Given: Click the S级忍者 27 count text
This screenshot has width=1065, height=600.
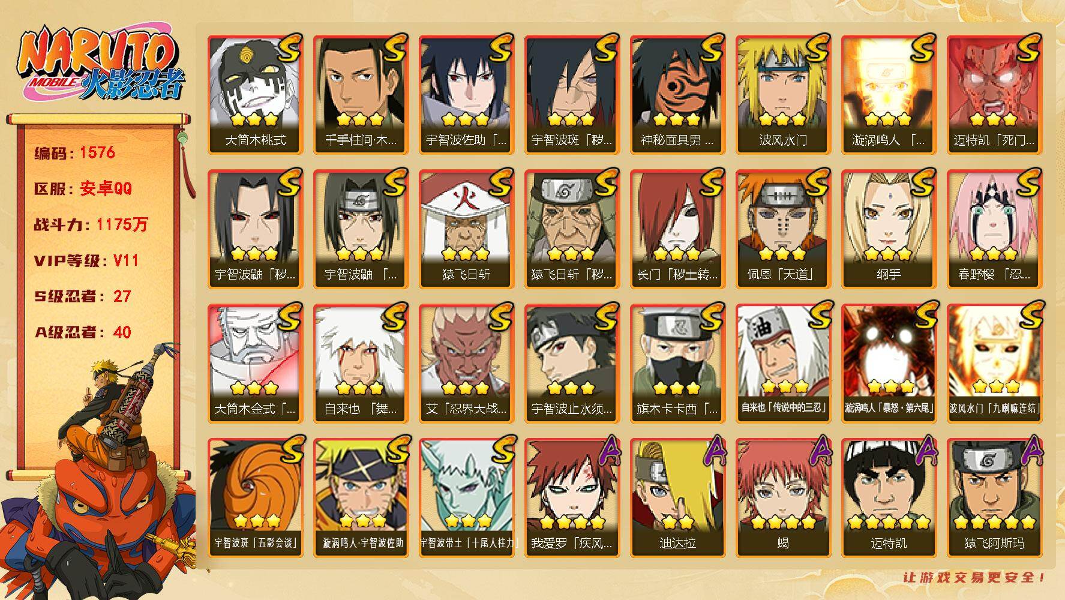Looking at the screenshot, I should 82,296.
